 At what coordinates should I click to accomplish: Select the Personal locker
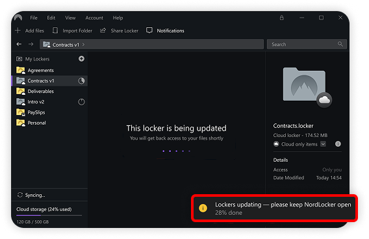(49, 123)
